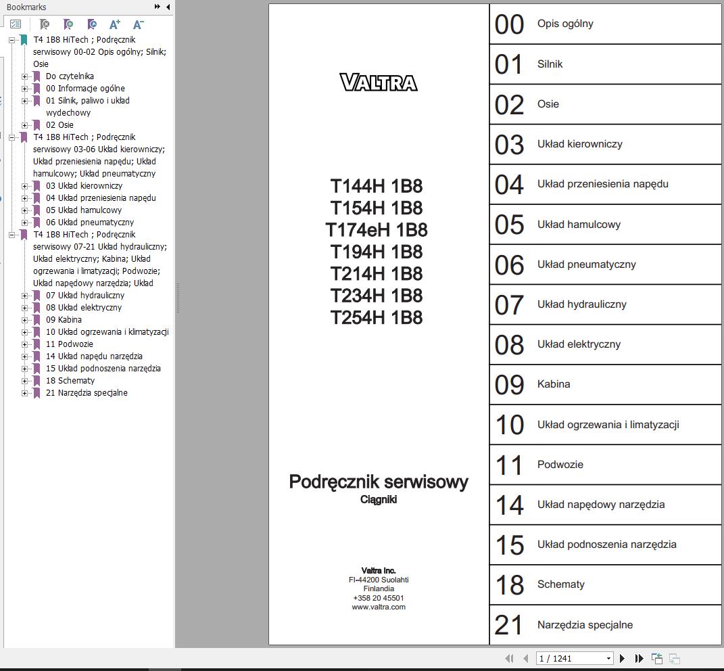Expand the 04 Układ przeniesienia napędu bookmark
This screenshot has height=671, width=724.
click(24, 198)
